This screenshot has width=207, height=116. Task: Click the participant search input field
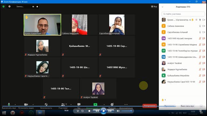[183, 14]
